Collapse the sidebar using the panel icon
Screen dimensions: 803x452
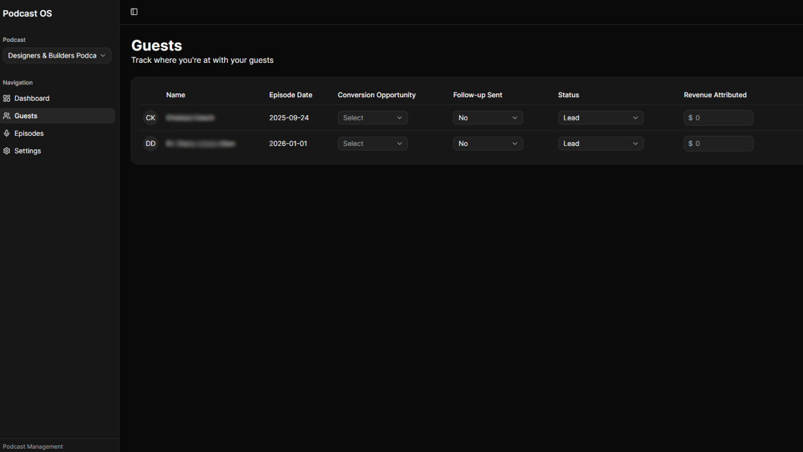click(x=133, y=11)
